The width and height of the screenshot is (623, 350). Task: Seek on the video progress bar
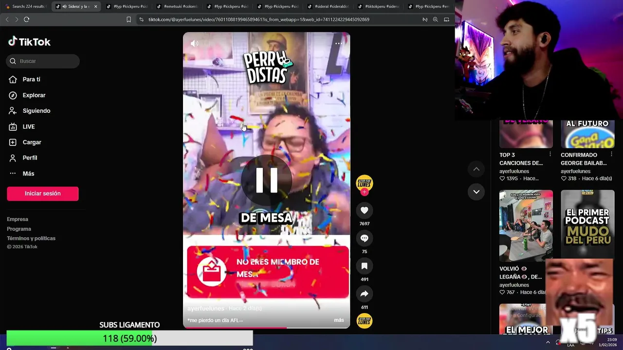(x=266, y=327)
